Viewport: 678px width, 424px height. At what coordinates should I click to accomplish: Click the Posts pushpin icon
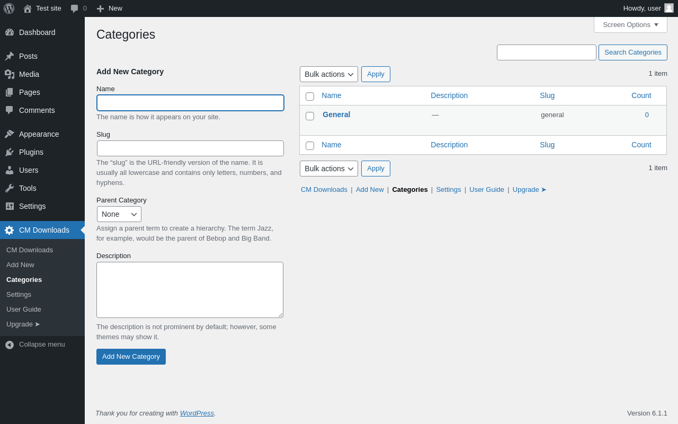(10, 56)
